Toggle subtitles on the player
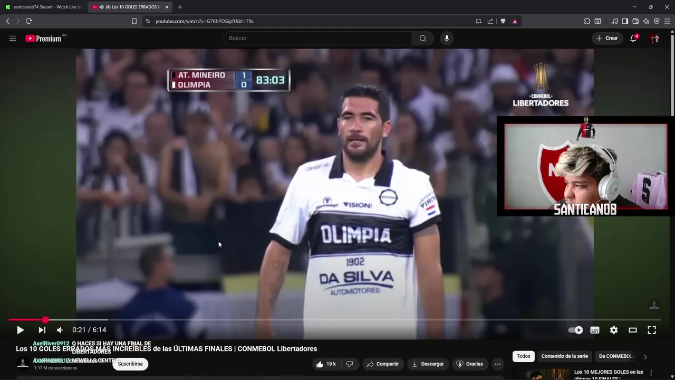This screenshot has height=380, width=675. (x=595, y=330)
